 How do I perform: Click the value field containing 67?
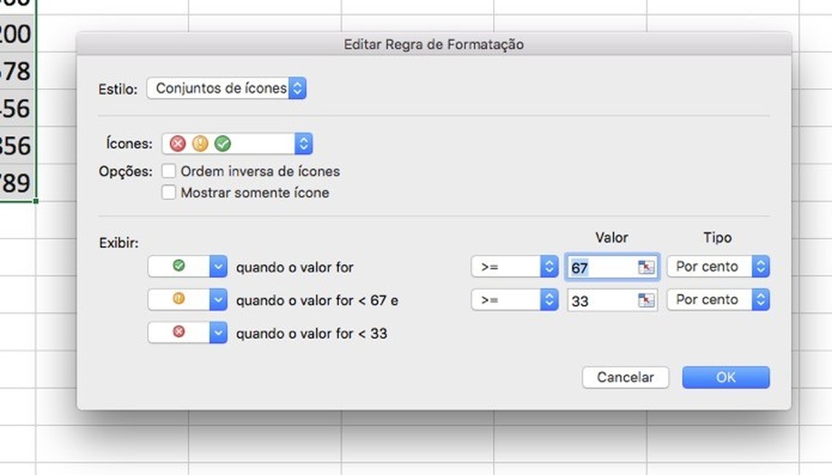click(x=600, y=267)
